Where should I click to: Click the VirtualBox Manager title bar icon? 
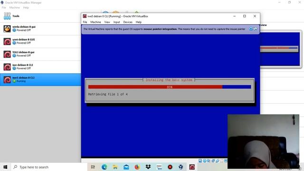coord(2,2)
